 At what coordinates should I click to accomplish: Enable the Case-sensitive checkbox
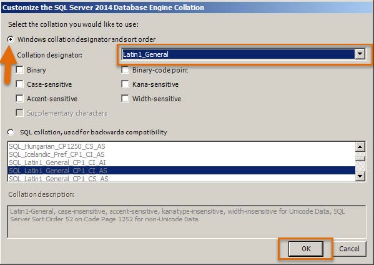[x=19, y=84]
